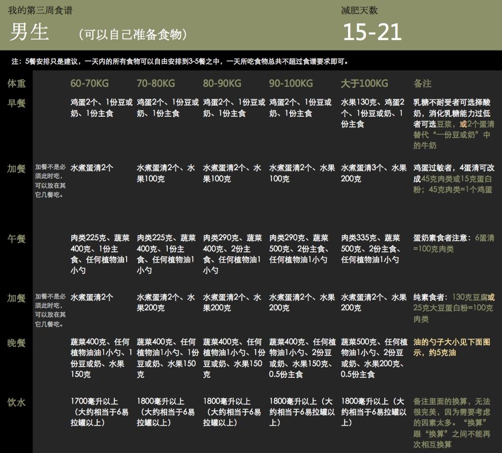The height and width of the screenshot is (453, 502).
Task: Select the "90-100KG" column header
Action: click(x=290, y=83)
